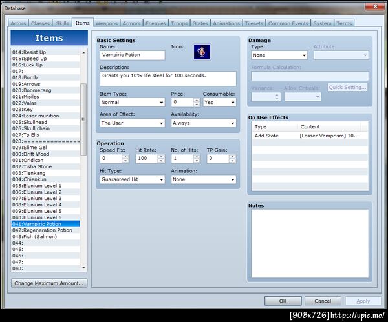Switch to the Tilesets tab
The height and width of the screenshot is (322, 388).
click(x=254, y=23)
